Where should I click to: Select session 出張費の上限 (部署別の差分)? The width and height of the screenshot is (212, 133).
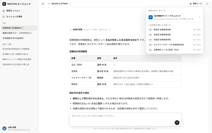20,54
